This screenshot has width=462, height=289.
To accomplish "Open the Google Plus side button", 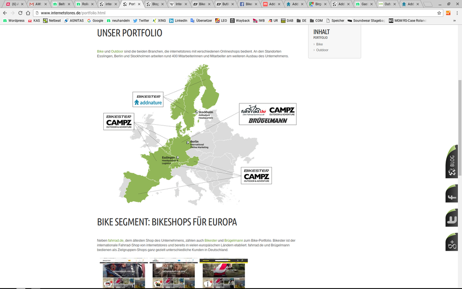I will (x=452, y=242).
